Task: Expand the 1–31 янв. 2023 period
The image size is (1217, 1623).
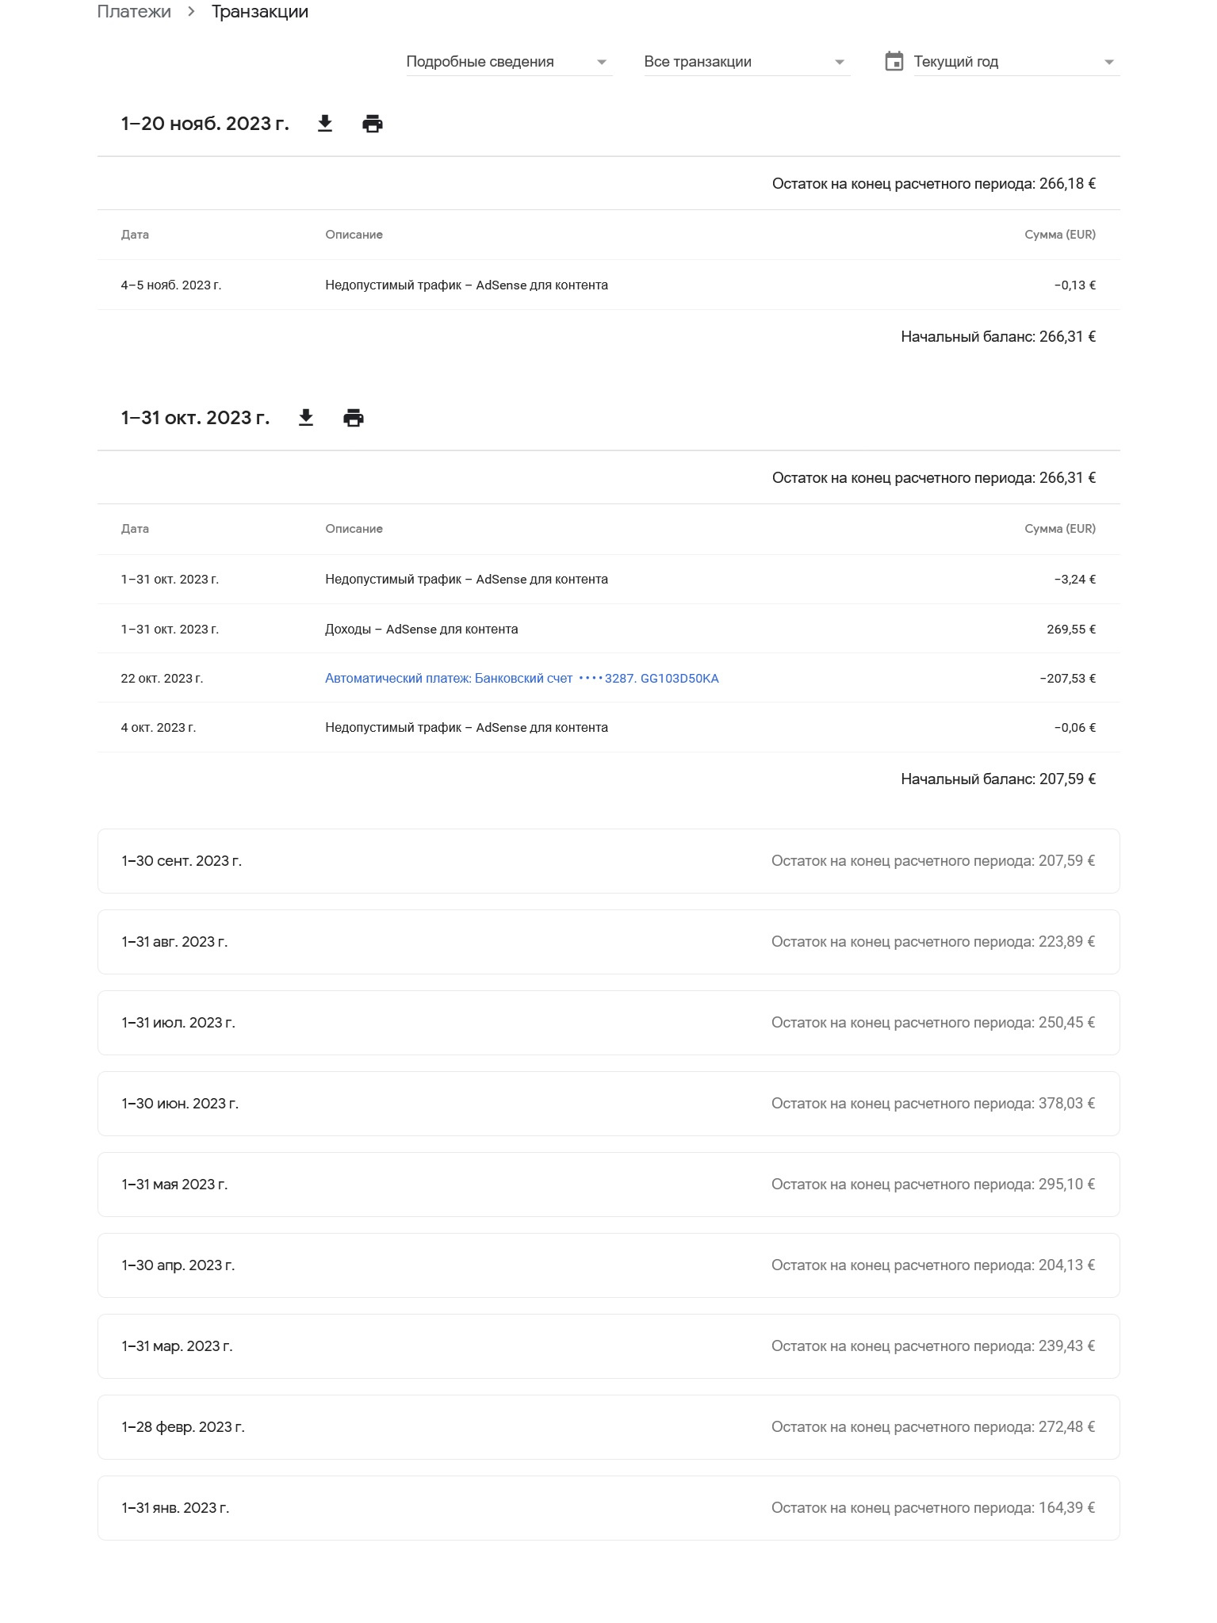Action: coord(609,1508)
